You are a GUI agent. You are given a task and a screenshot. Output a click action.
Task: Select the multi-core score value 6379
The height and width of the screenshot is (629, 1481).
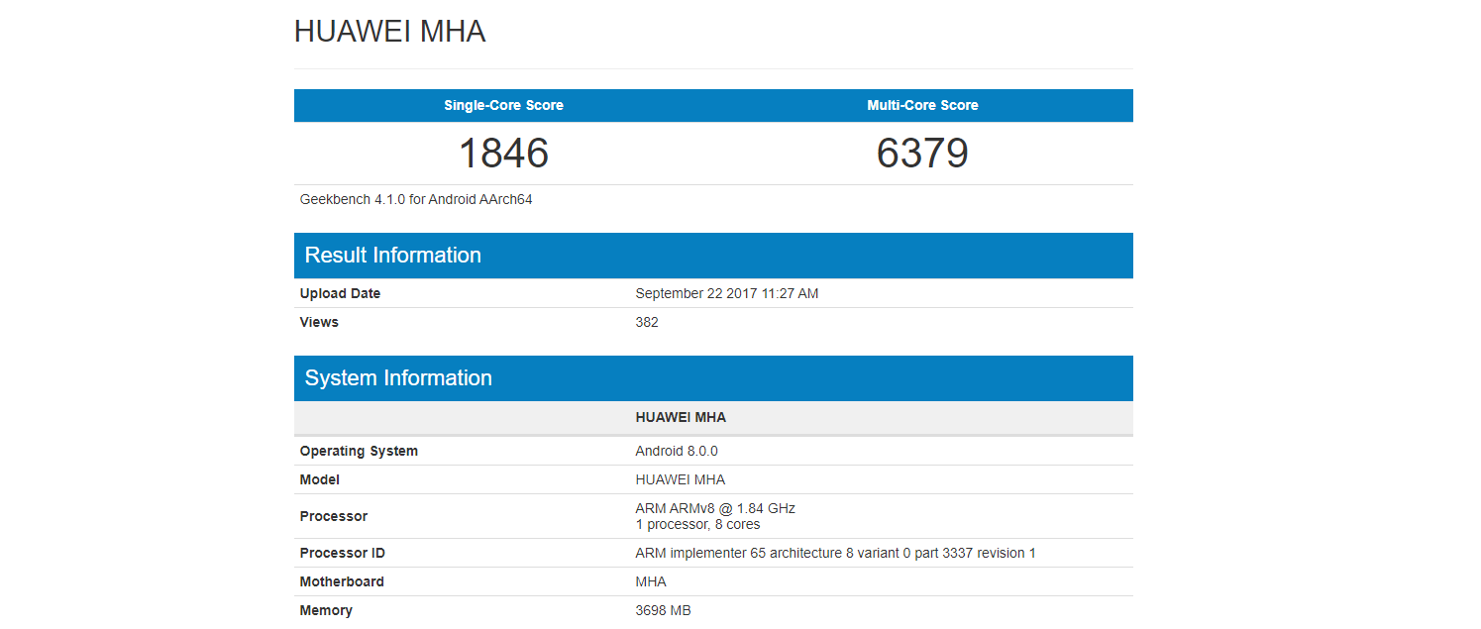tap(922, 153)
